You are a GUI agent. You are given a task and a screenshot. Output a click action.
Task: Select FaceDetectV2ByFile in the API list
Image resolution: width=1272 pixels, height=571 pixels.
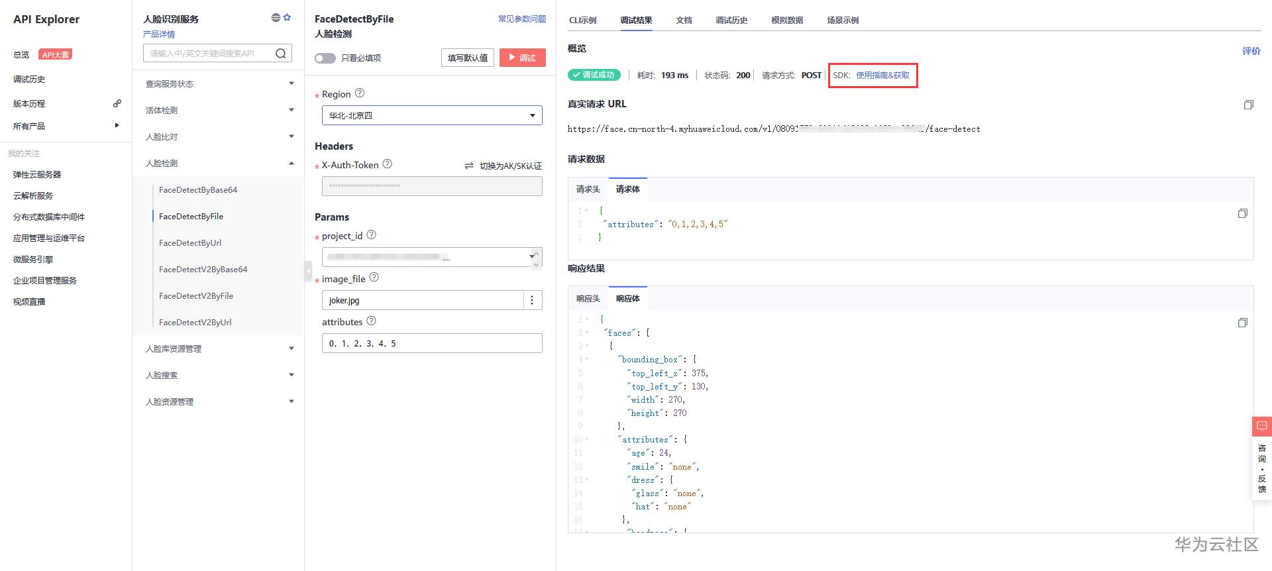pyautogui.click(x=196, y=296)
